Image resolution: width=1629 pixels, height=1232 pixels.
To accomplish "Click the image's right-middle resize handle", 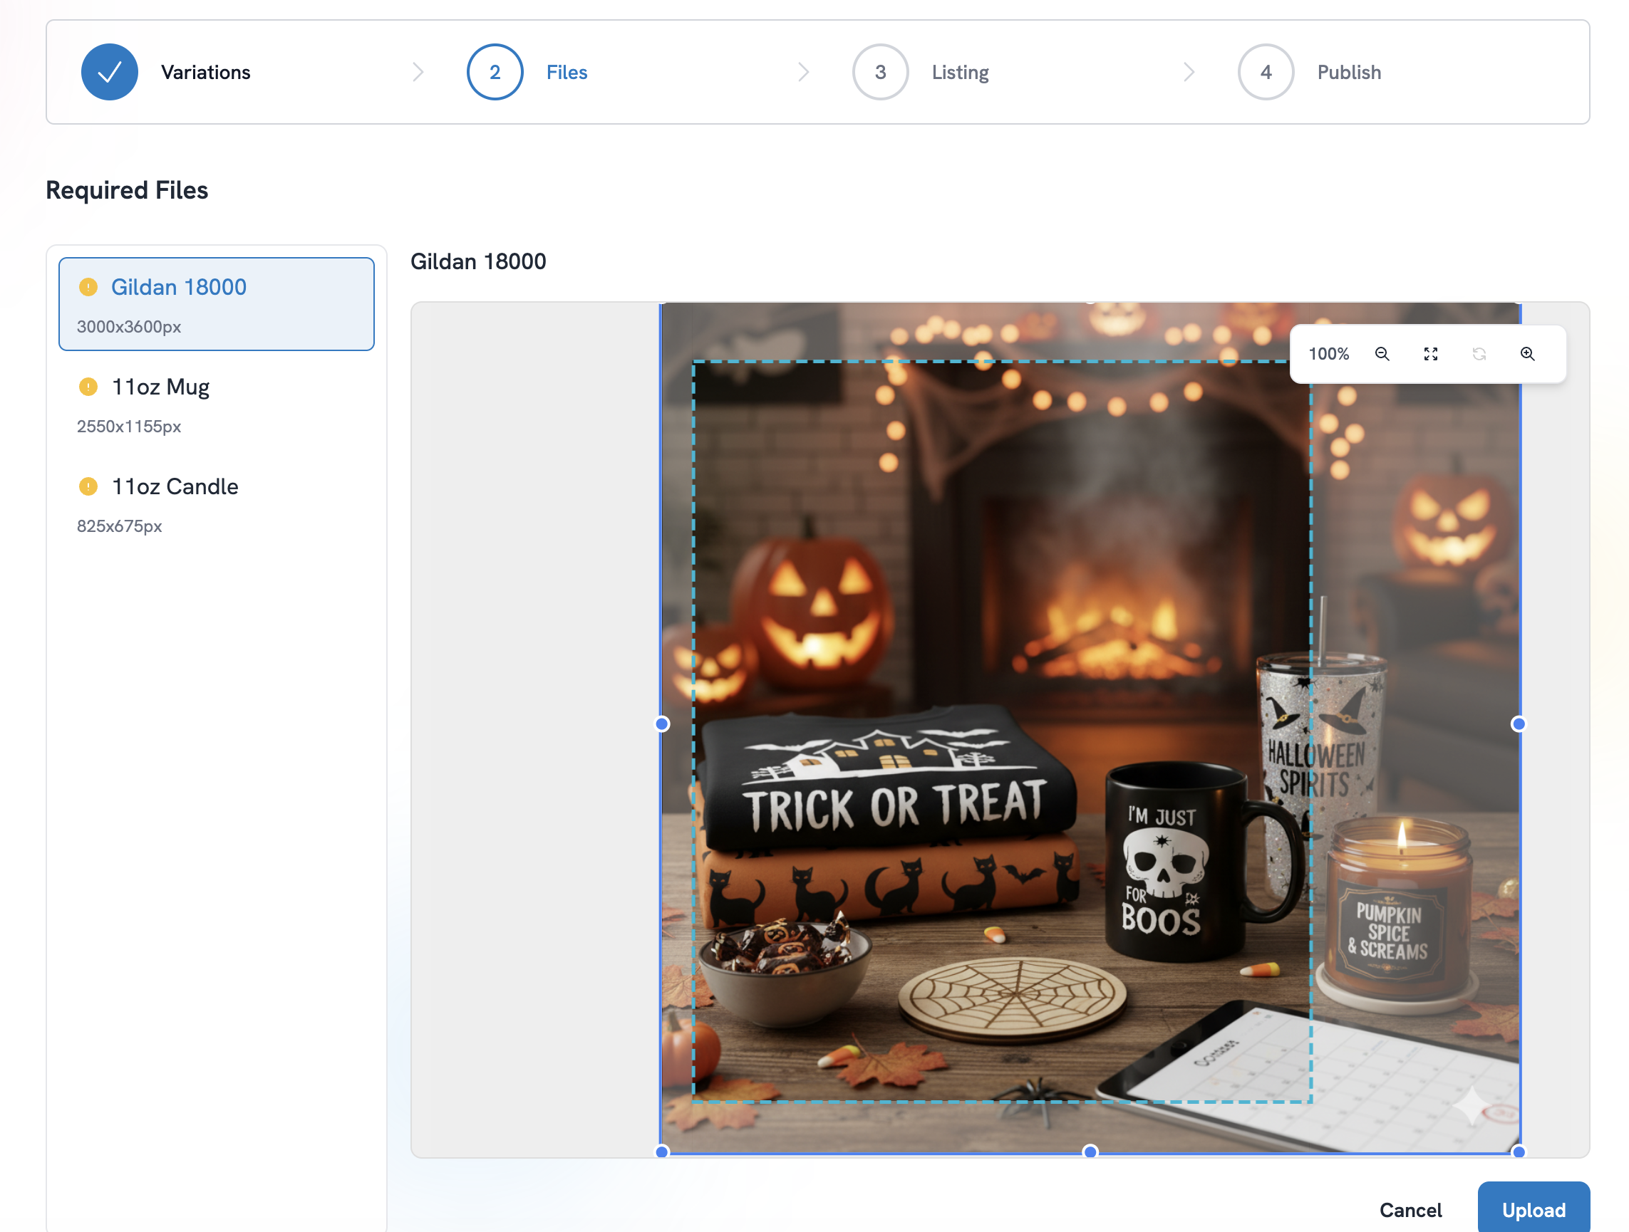I will click(1518, 724).
